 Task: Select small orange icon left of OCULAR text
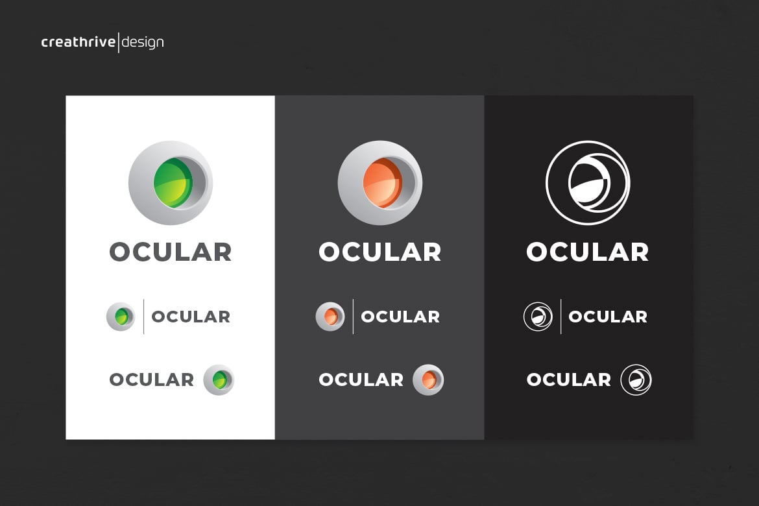point(330,317)
